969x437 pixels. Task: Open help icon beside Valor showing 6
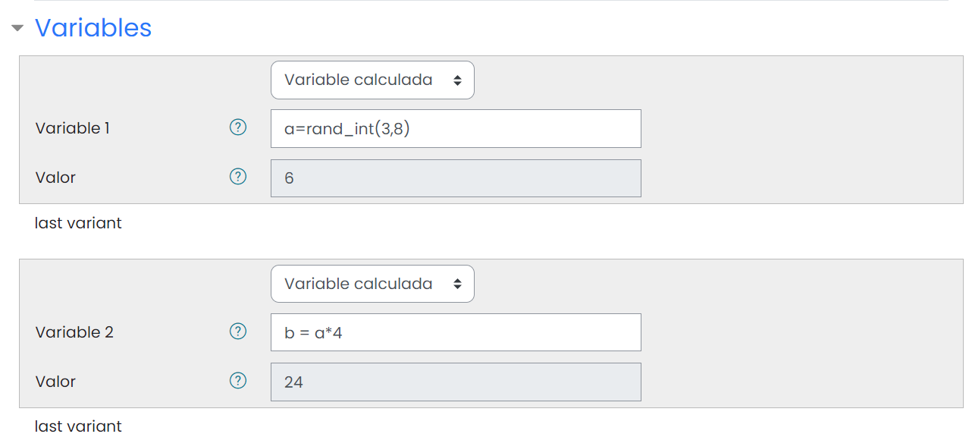[x=238, y=177]
